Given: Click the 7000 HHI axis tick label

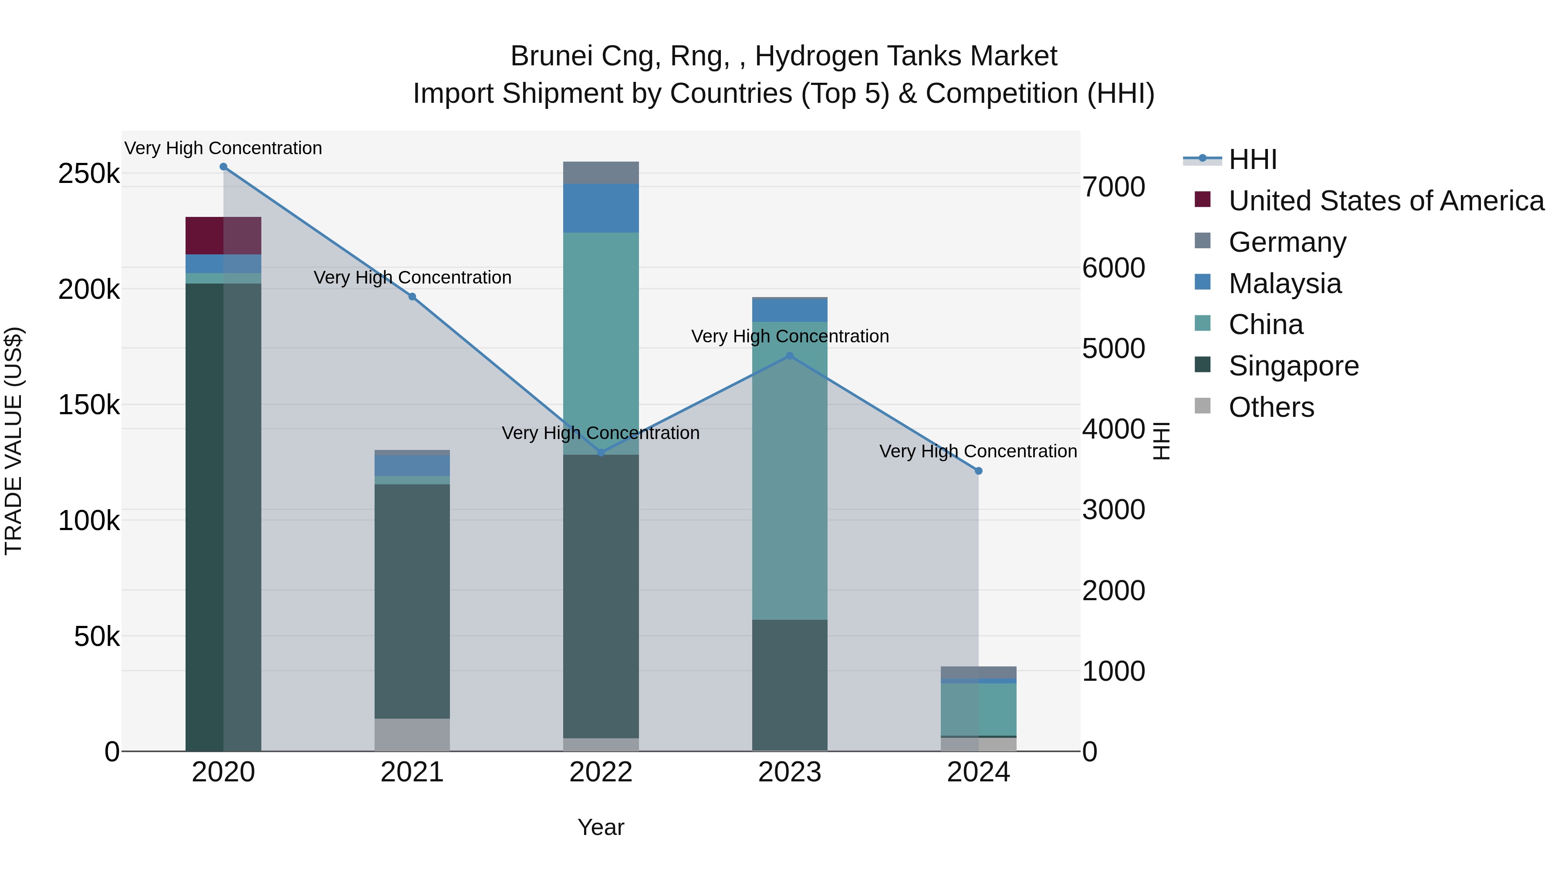Looking at the screenshot, I should [x=1114, y=187].
